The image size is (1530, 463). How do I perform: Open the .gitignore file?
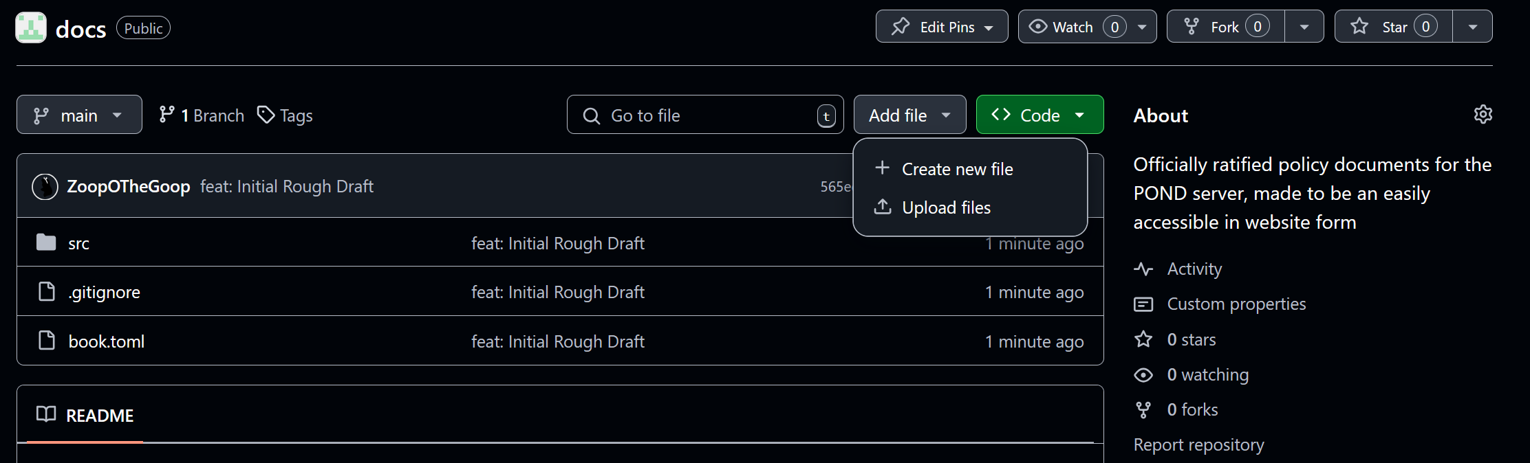point(104,292)
